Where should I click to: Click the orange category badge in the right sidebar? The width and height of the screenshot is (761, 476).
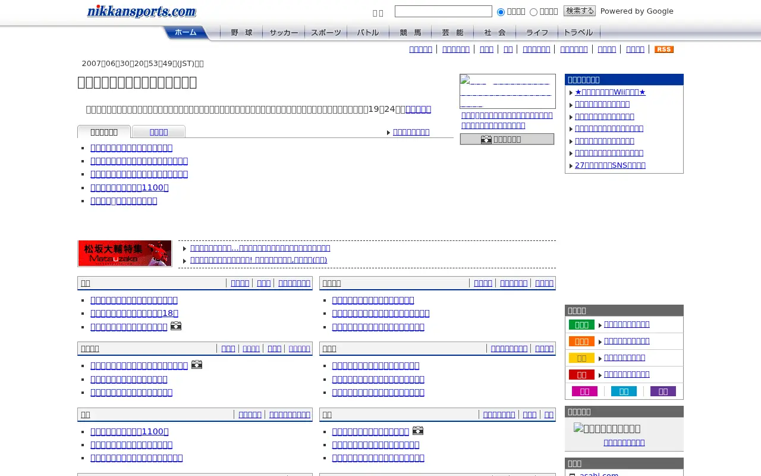click(x=581, y=342)
